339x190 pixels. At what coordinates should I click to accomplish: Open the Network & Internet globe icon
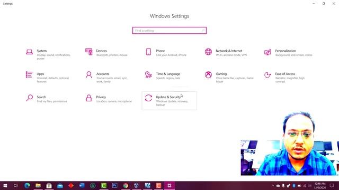[208, 52]
